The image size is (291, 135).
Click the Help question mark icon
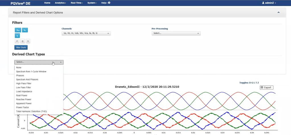[109, 3]
